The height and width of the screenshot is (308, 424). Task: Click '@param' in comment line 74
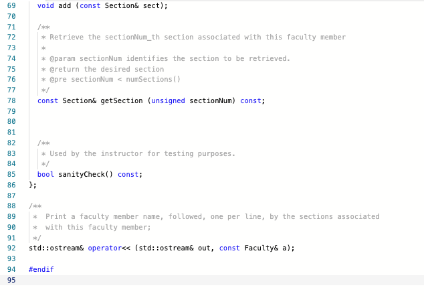coord(62,59)
